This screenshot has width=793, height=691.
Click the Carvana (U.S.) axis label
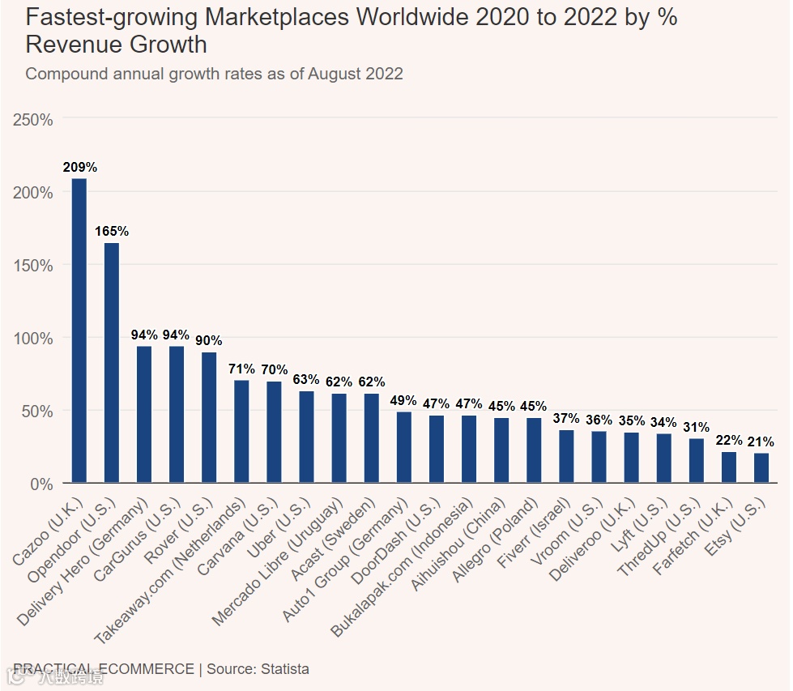237,537
